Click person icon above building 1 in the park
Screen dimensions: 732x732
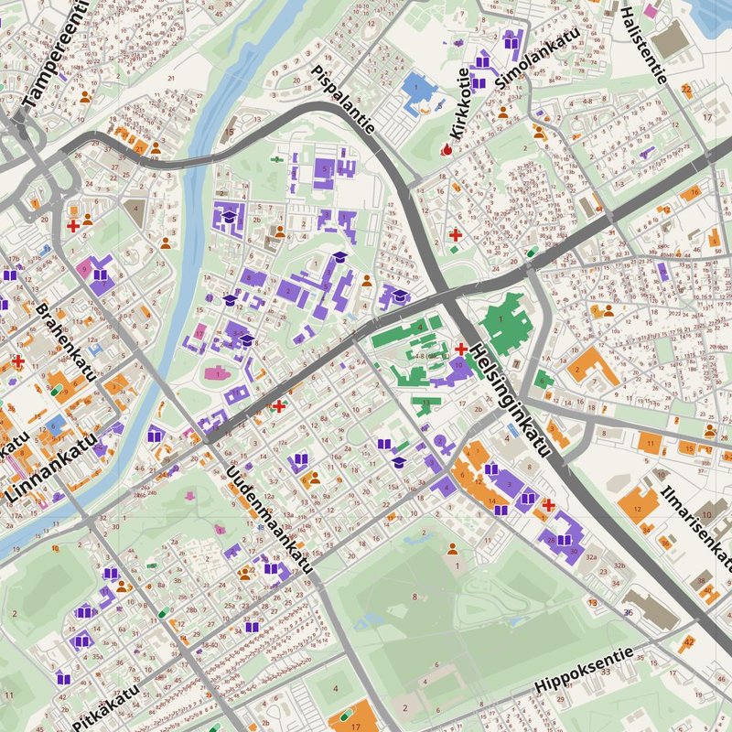click(452, 549)
